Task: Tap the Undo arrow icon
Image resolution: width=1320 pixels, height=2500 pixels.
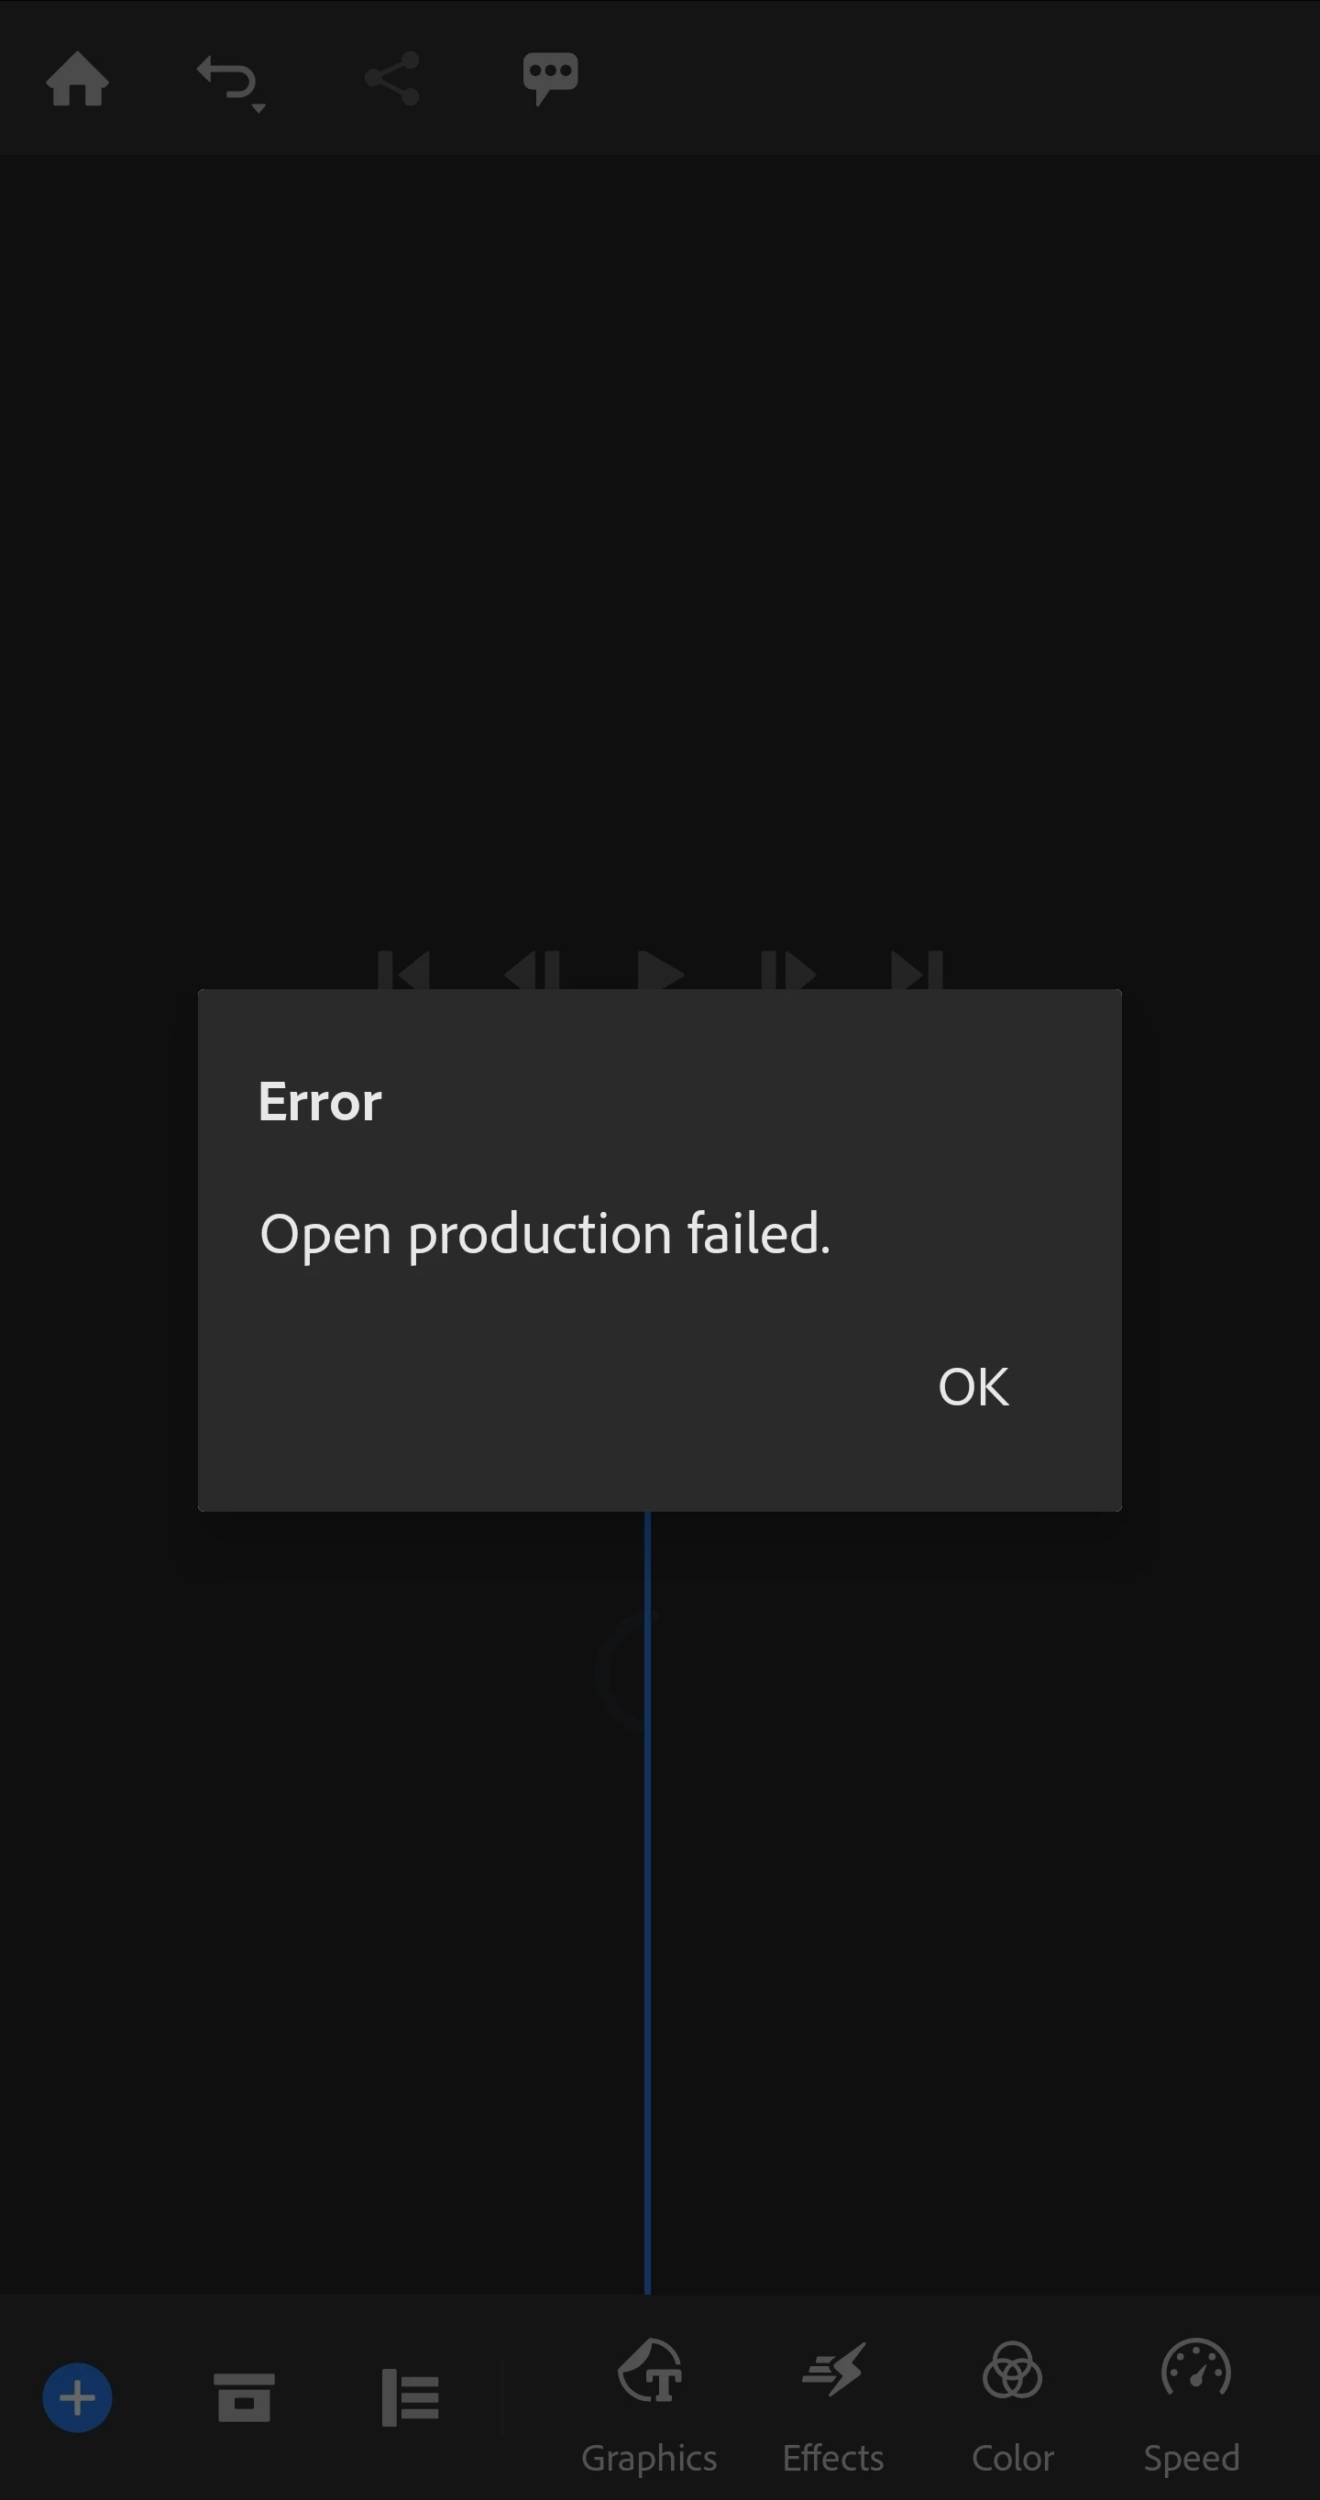Action: tap(226, 78)
